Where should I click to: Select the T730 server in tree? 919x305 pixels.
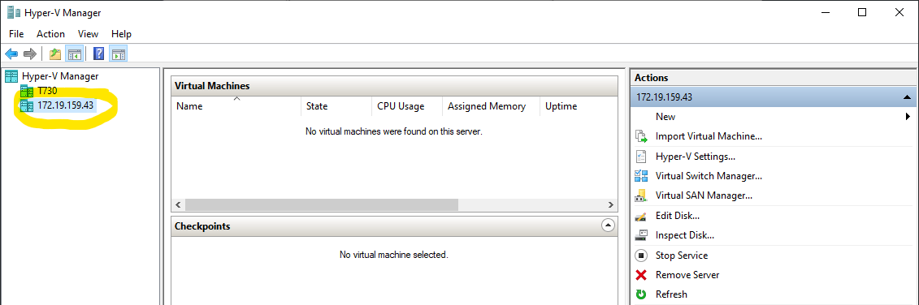pyautogui.click(x=47, y=91)
